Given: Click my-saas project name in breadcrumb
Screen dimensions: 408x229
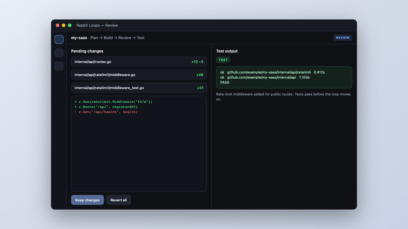Looking at the screenshot, I should (x=79, y=38).
